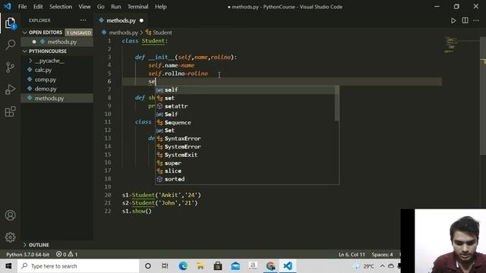Screen dimensions: 486x273
Task: Open Task View on taskbar
Action: (x=166, y=266)
